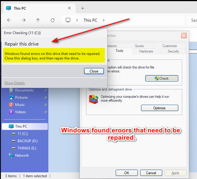
Task: Click Apply in the Properties dialog
Action: coord(176,173)
